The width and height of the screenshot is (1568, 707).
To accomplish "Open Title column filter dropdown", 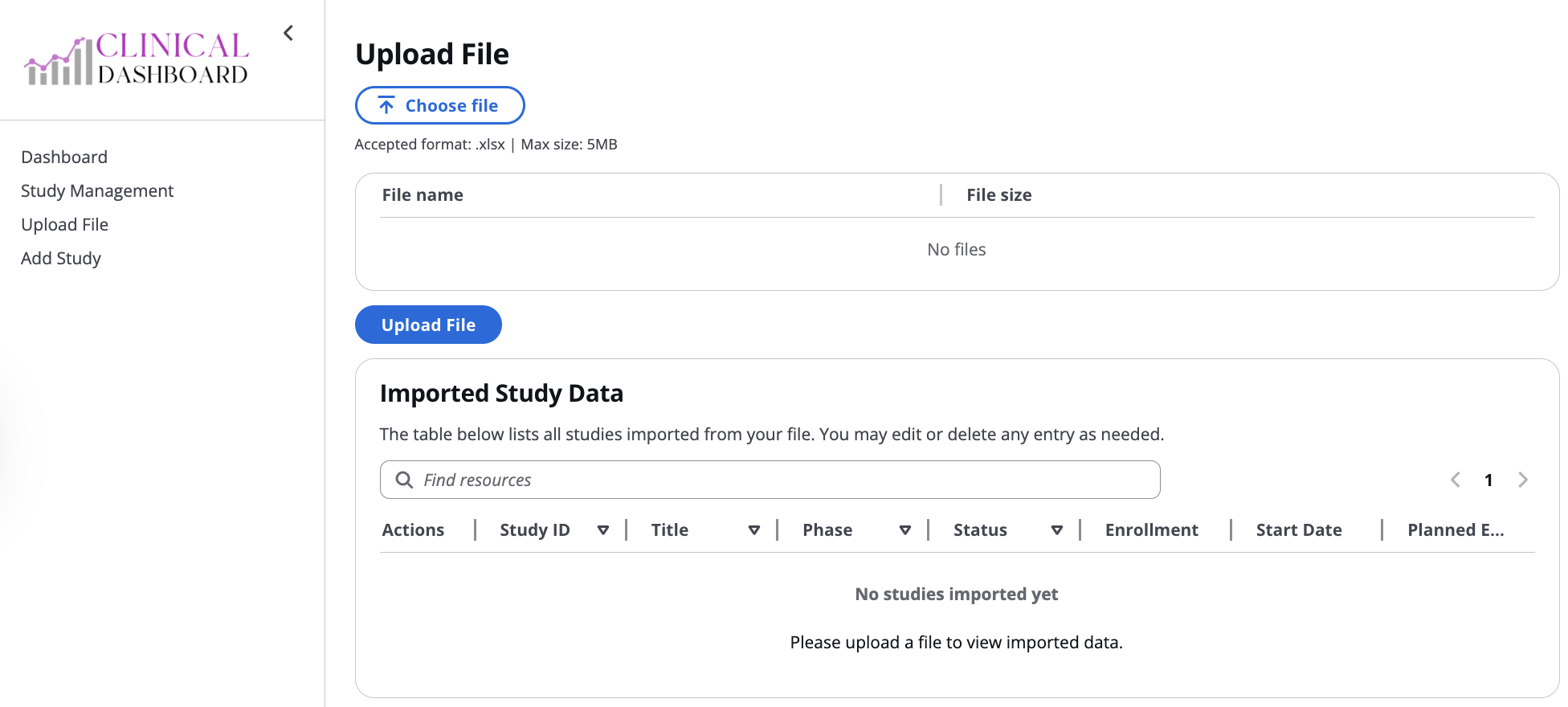I will [753, 530].
